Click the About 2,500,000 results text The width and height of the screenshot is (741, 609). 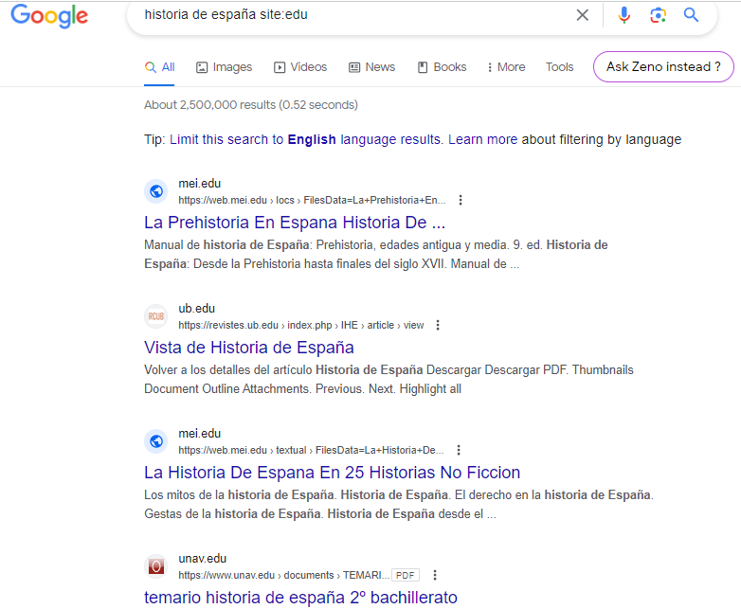point(251,104)
